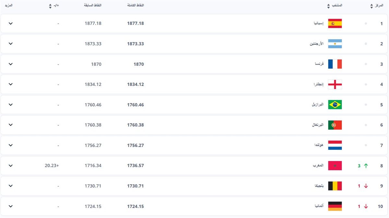This screenshot has width=389, height=218.
Task: Click the Netherlands flag icon
Action: [x=335, y=145]
